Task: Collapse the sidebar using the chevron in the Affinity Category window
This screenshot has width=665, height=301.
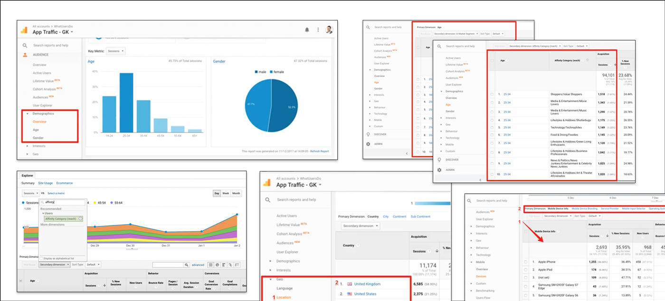Action: (480, 180)
